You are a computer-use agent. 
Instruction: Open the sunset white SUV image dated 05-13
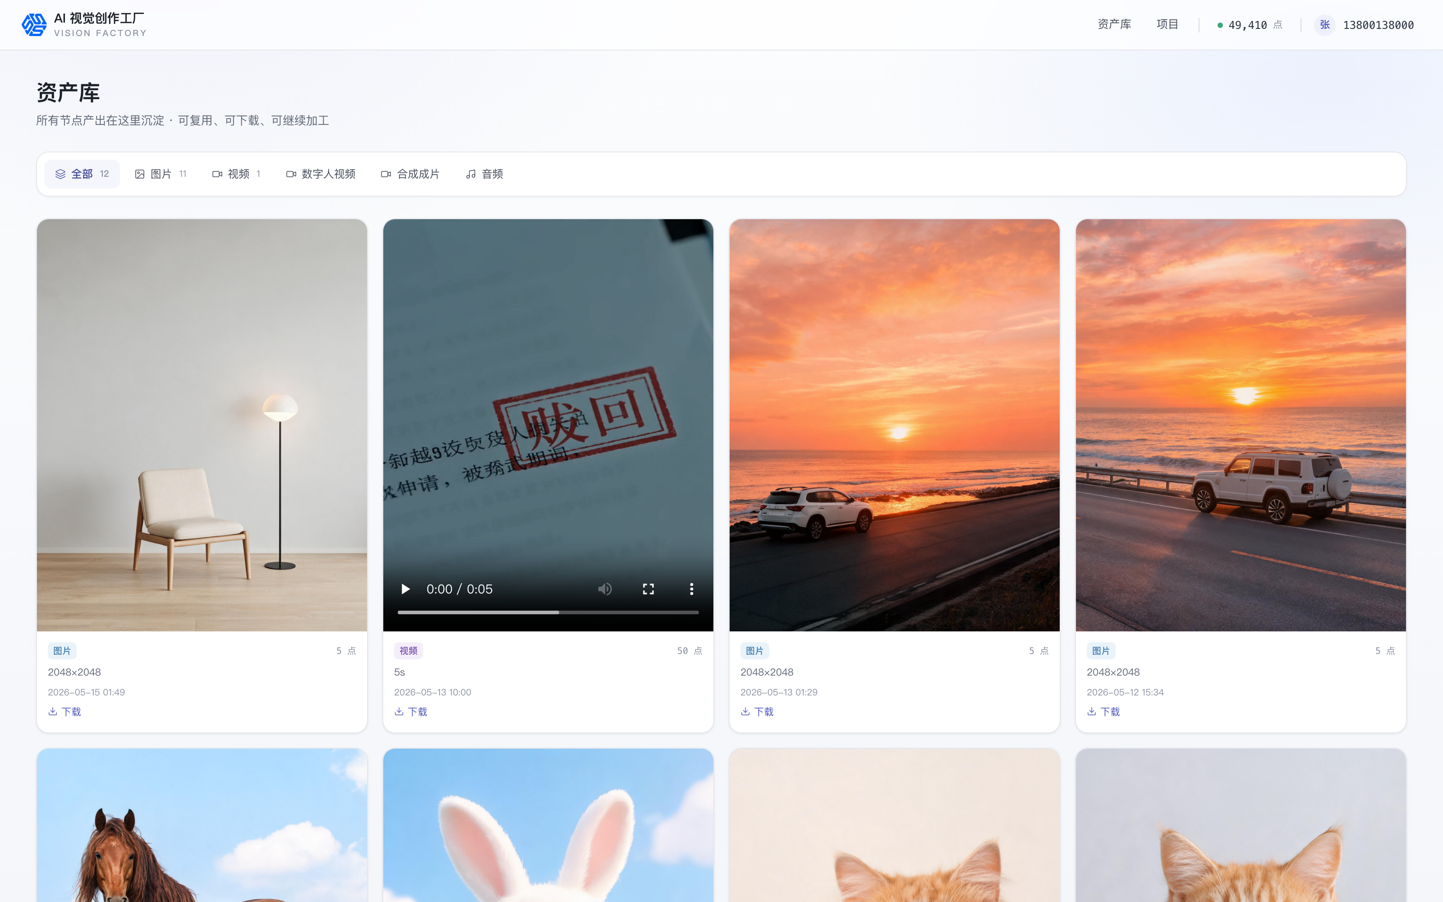click(894, 425)
